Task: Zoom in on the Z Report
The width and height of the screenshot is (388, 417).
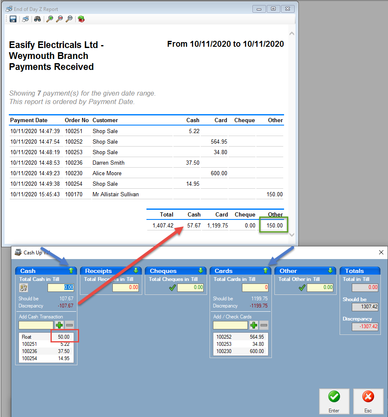Action: [x=49, y=19]
